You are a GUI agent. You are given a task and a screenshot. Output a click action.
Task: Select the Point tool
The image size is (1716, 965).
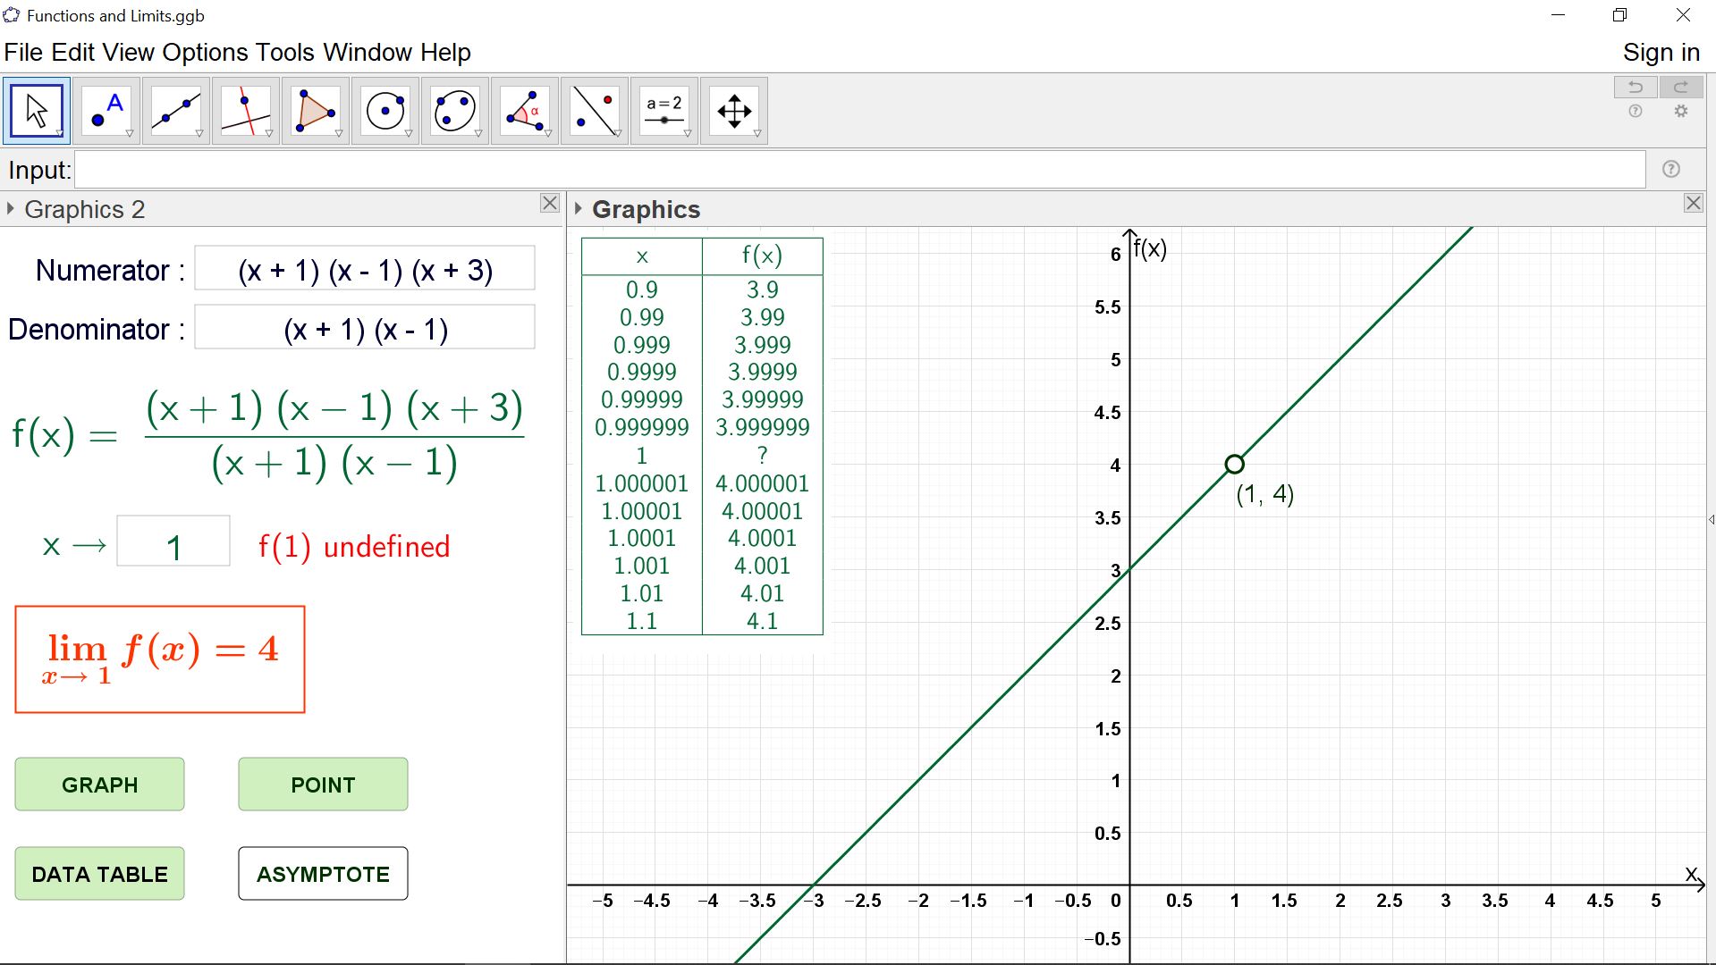point(106,111)
